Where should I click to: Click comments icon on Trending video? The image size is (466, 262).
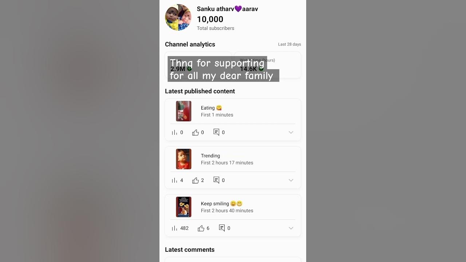(x=216, y=180)
